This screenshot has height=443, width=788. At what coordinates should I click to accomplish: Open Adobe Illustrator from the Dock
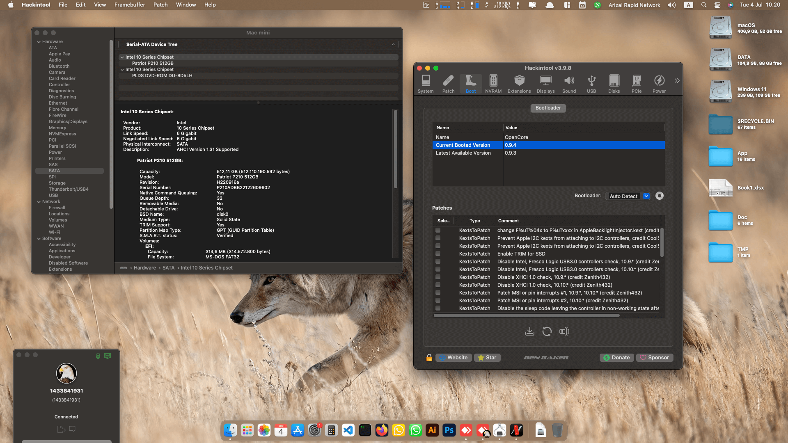click(432, 430)
